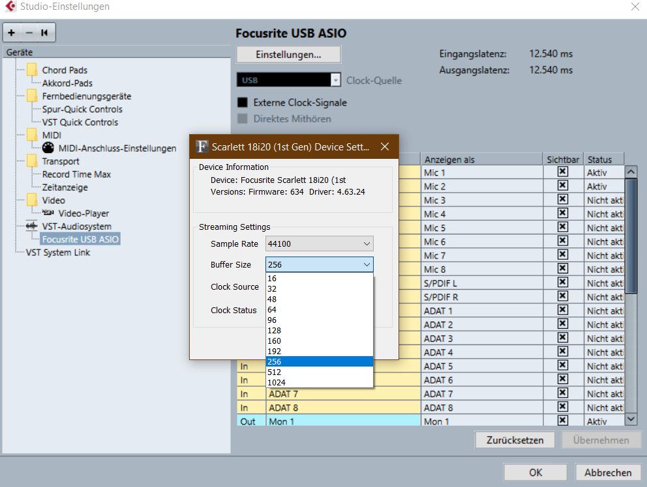Select Record Time Max tree item
The image size is (647, 487).
click(x=76, y=174)
